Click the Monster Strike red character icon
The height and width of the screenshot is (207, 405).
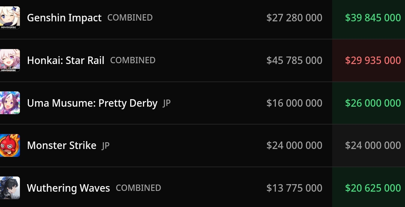point(10,145)
